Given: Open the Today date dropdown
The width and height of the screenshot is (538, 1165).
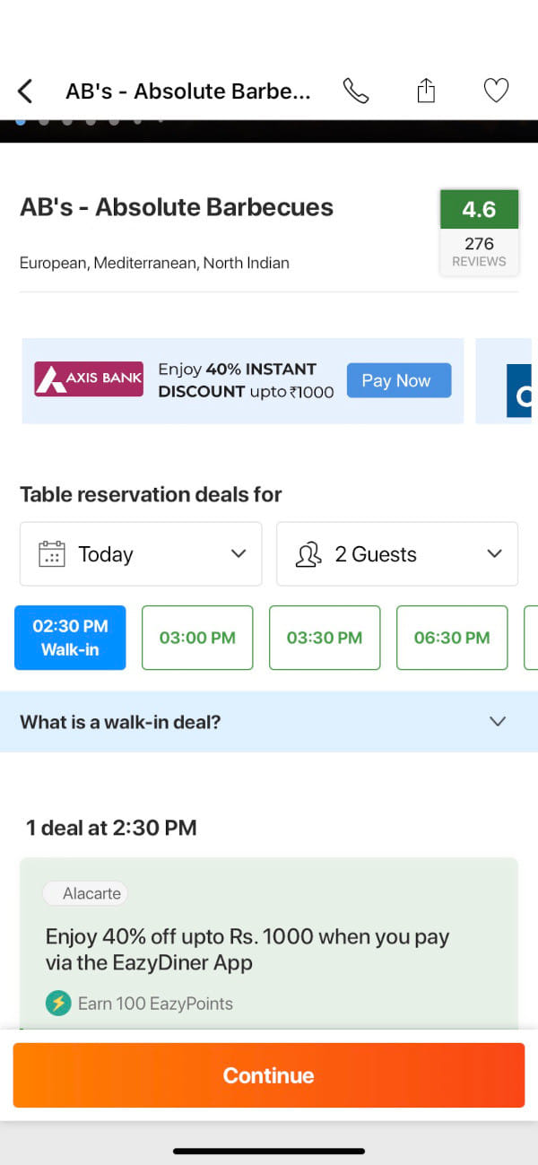Looking at the screenshot, I should pos(141,554).
